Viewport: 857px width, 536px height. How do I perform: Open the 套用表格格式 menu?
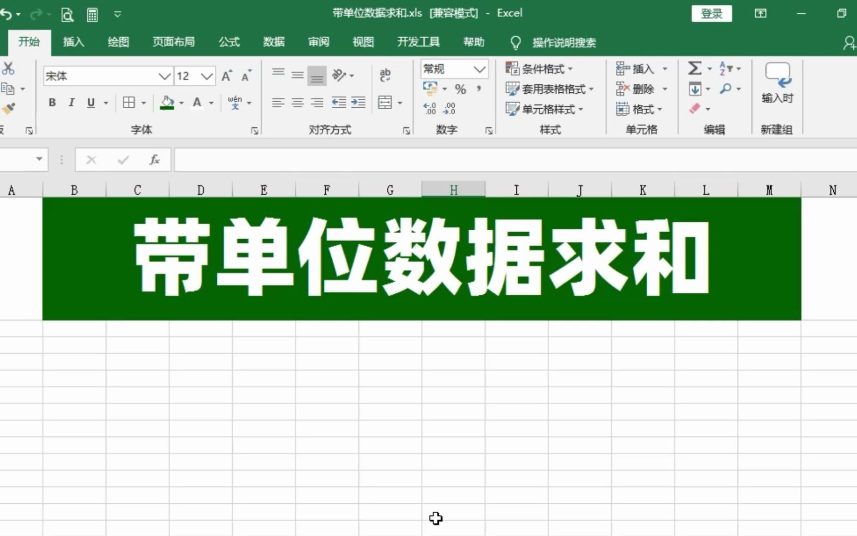(550, 89)
